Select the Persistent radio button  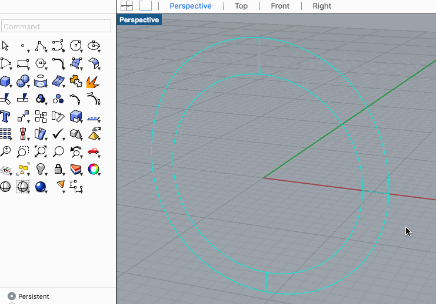coord(12,296)
